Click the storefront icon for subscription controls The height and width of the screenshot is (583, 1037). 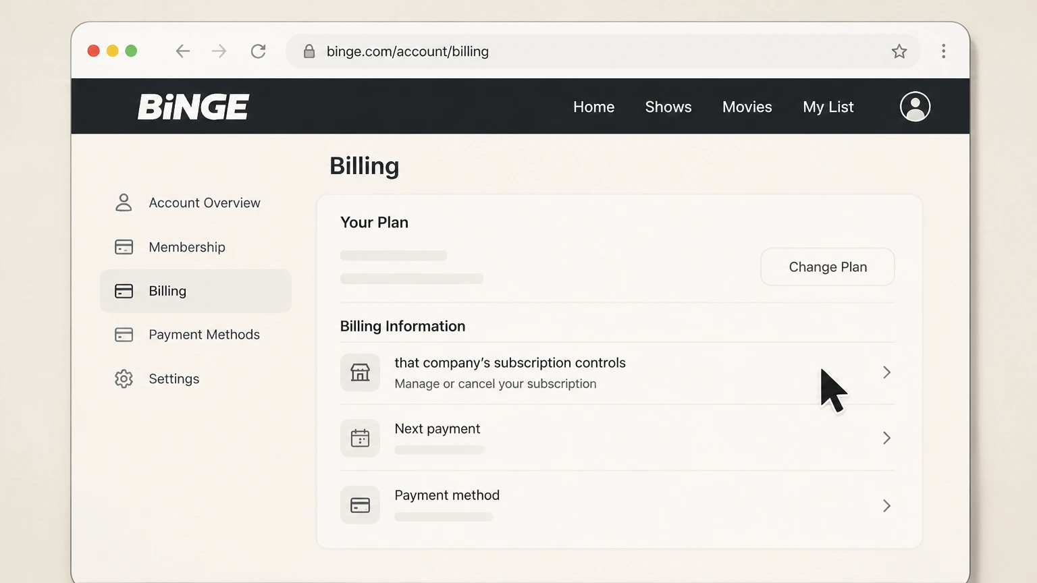coord(360,372)
